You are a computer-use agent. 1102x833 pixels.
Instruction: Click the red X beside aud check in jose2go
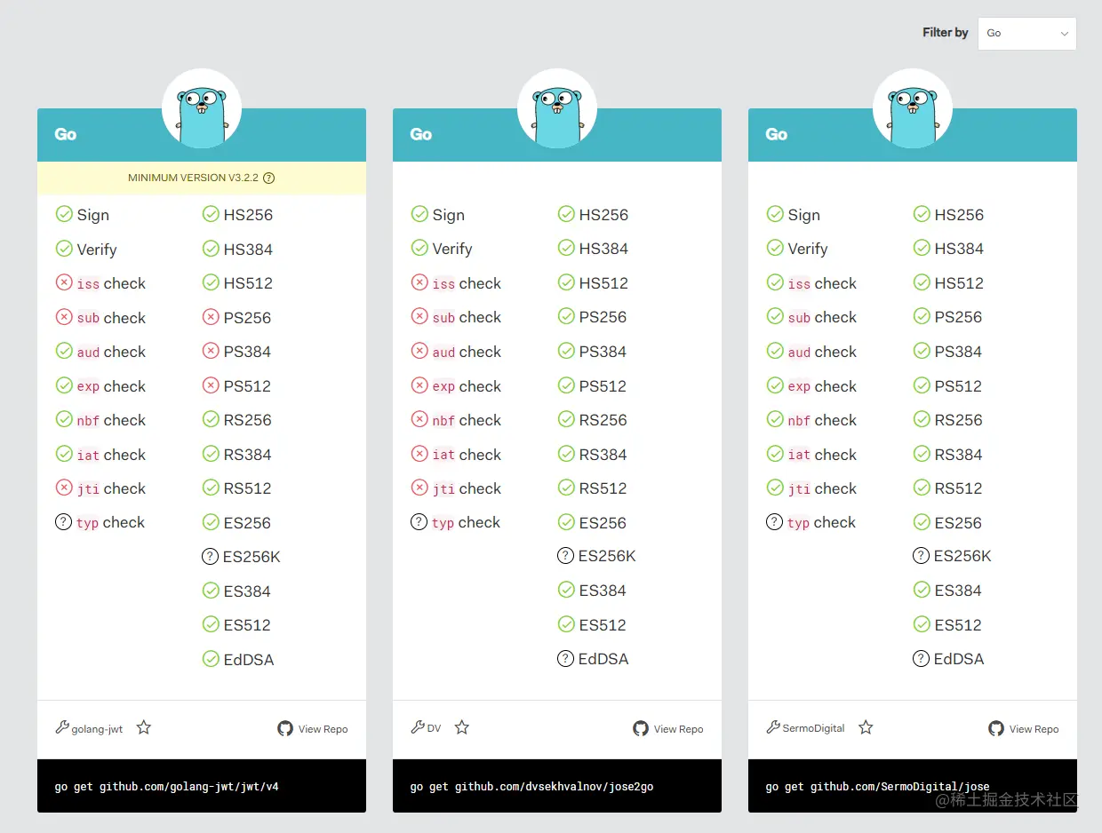pos(419,351)
